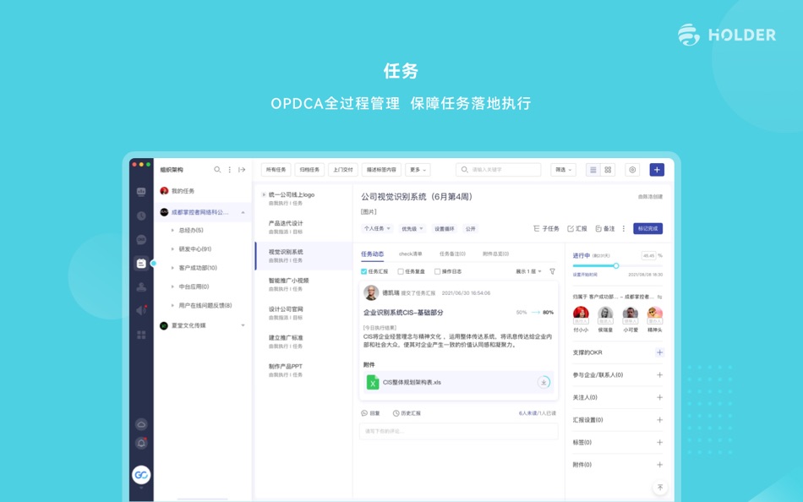The height and width of the screenshot is (502, 803).
Task: Expand the 用户在线问题反馈(8) node
Action: [172, 306]
